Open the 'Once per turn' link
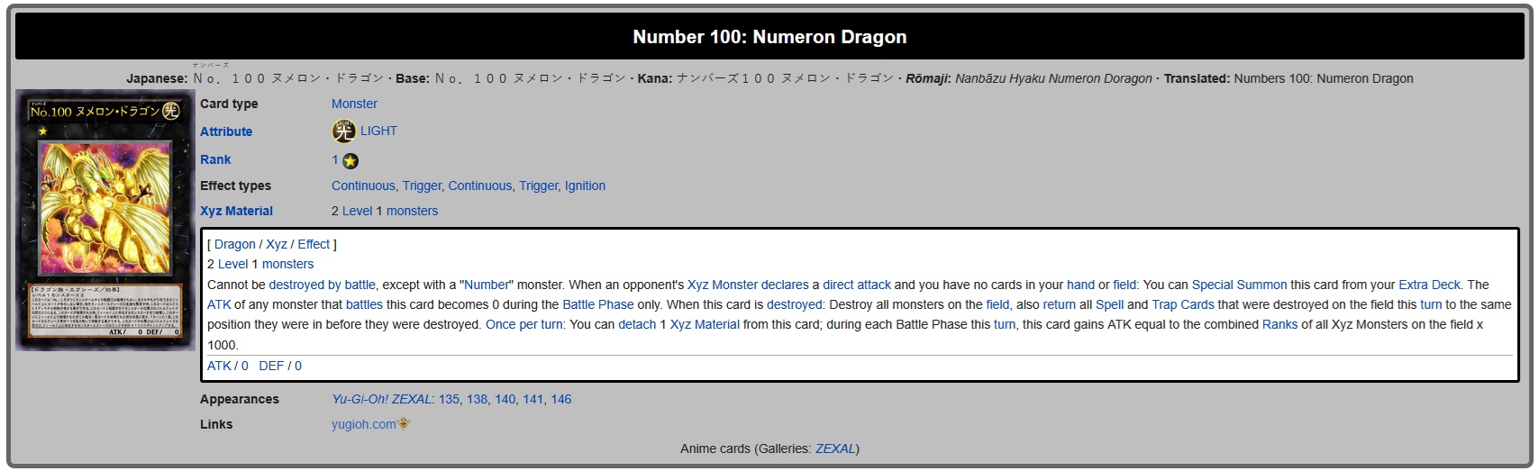The image size is (1538, 471). (524, 324)
